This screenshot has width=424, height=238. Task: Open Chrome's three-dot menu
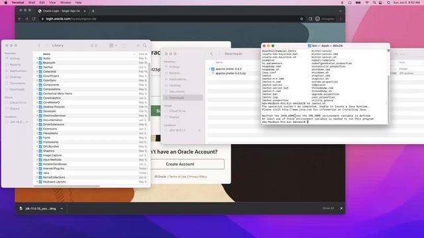coord(341,19)
